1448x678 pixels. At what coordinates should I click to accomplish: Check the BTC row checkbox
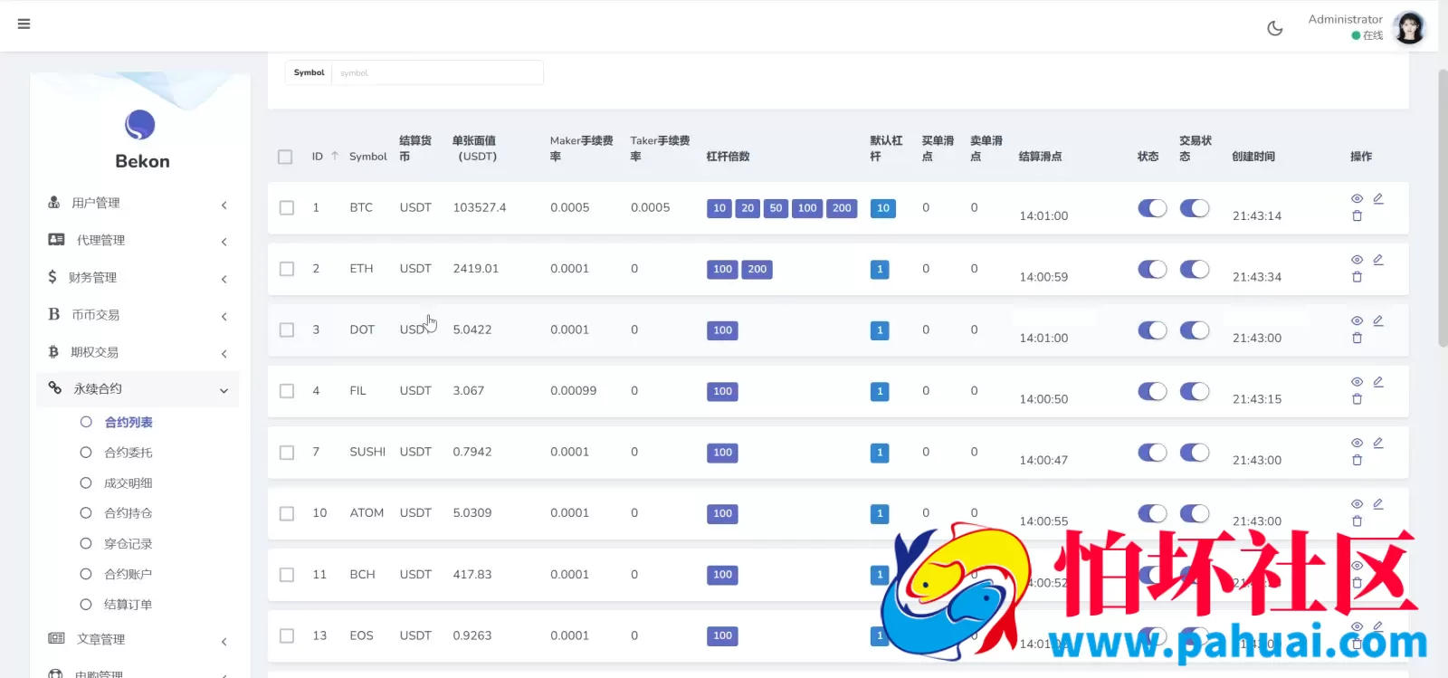click(287, 207)
